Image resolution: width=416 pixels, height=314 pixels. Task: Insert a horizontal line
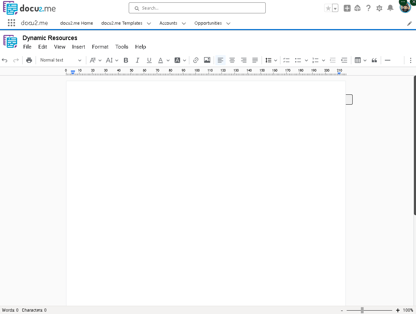[388, 60]
